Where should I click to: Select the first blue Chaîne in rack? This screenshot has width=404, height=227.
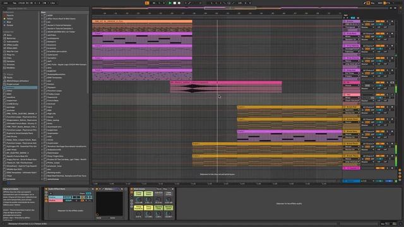pos(56,197)
